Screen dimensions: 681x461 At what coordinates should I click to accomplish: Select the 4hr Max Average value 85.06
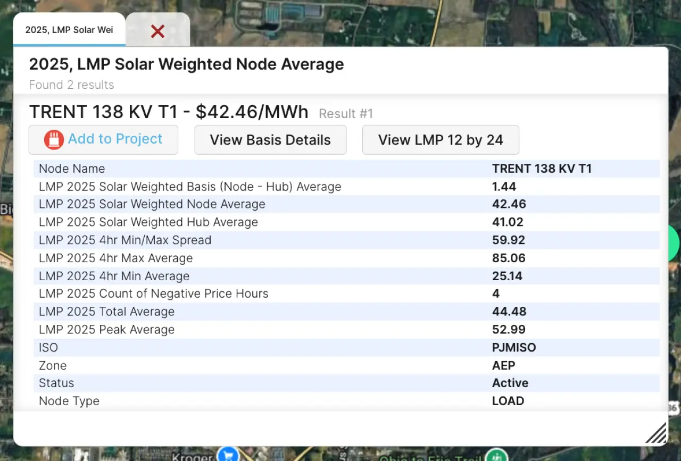tap(509, 258)
